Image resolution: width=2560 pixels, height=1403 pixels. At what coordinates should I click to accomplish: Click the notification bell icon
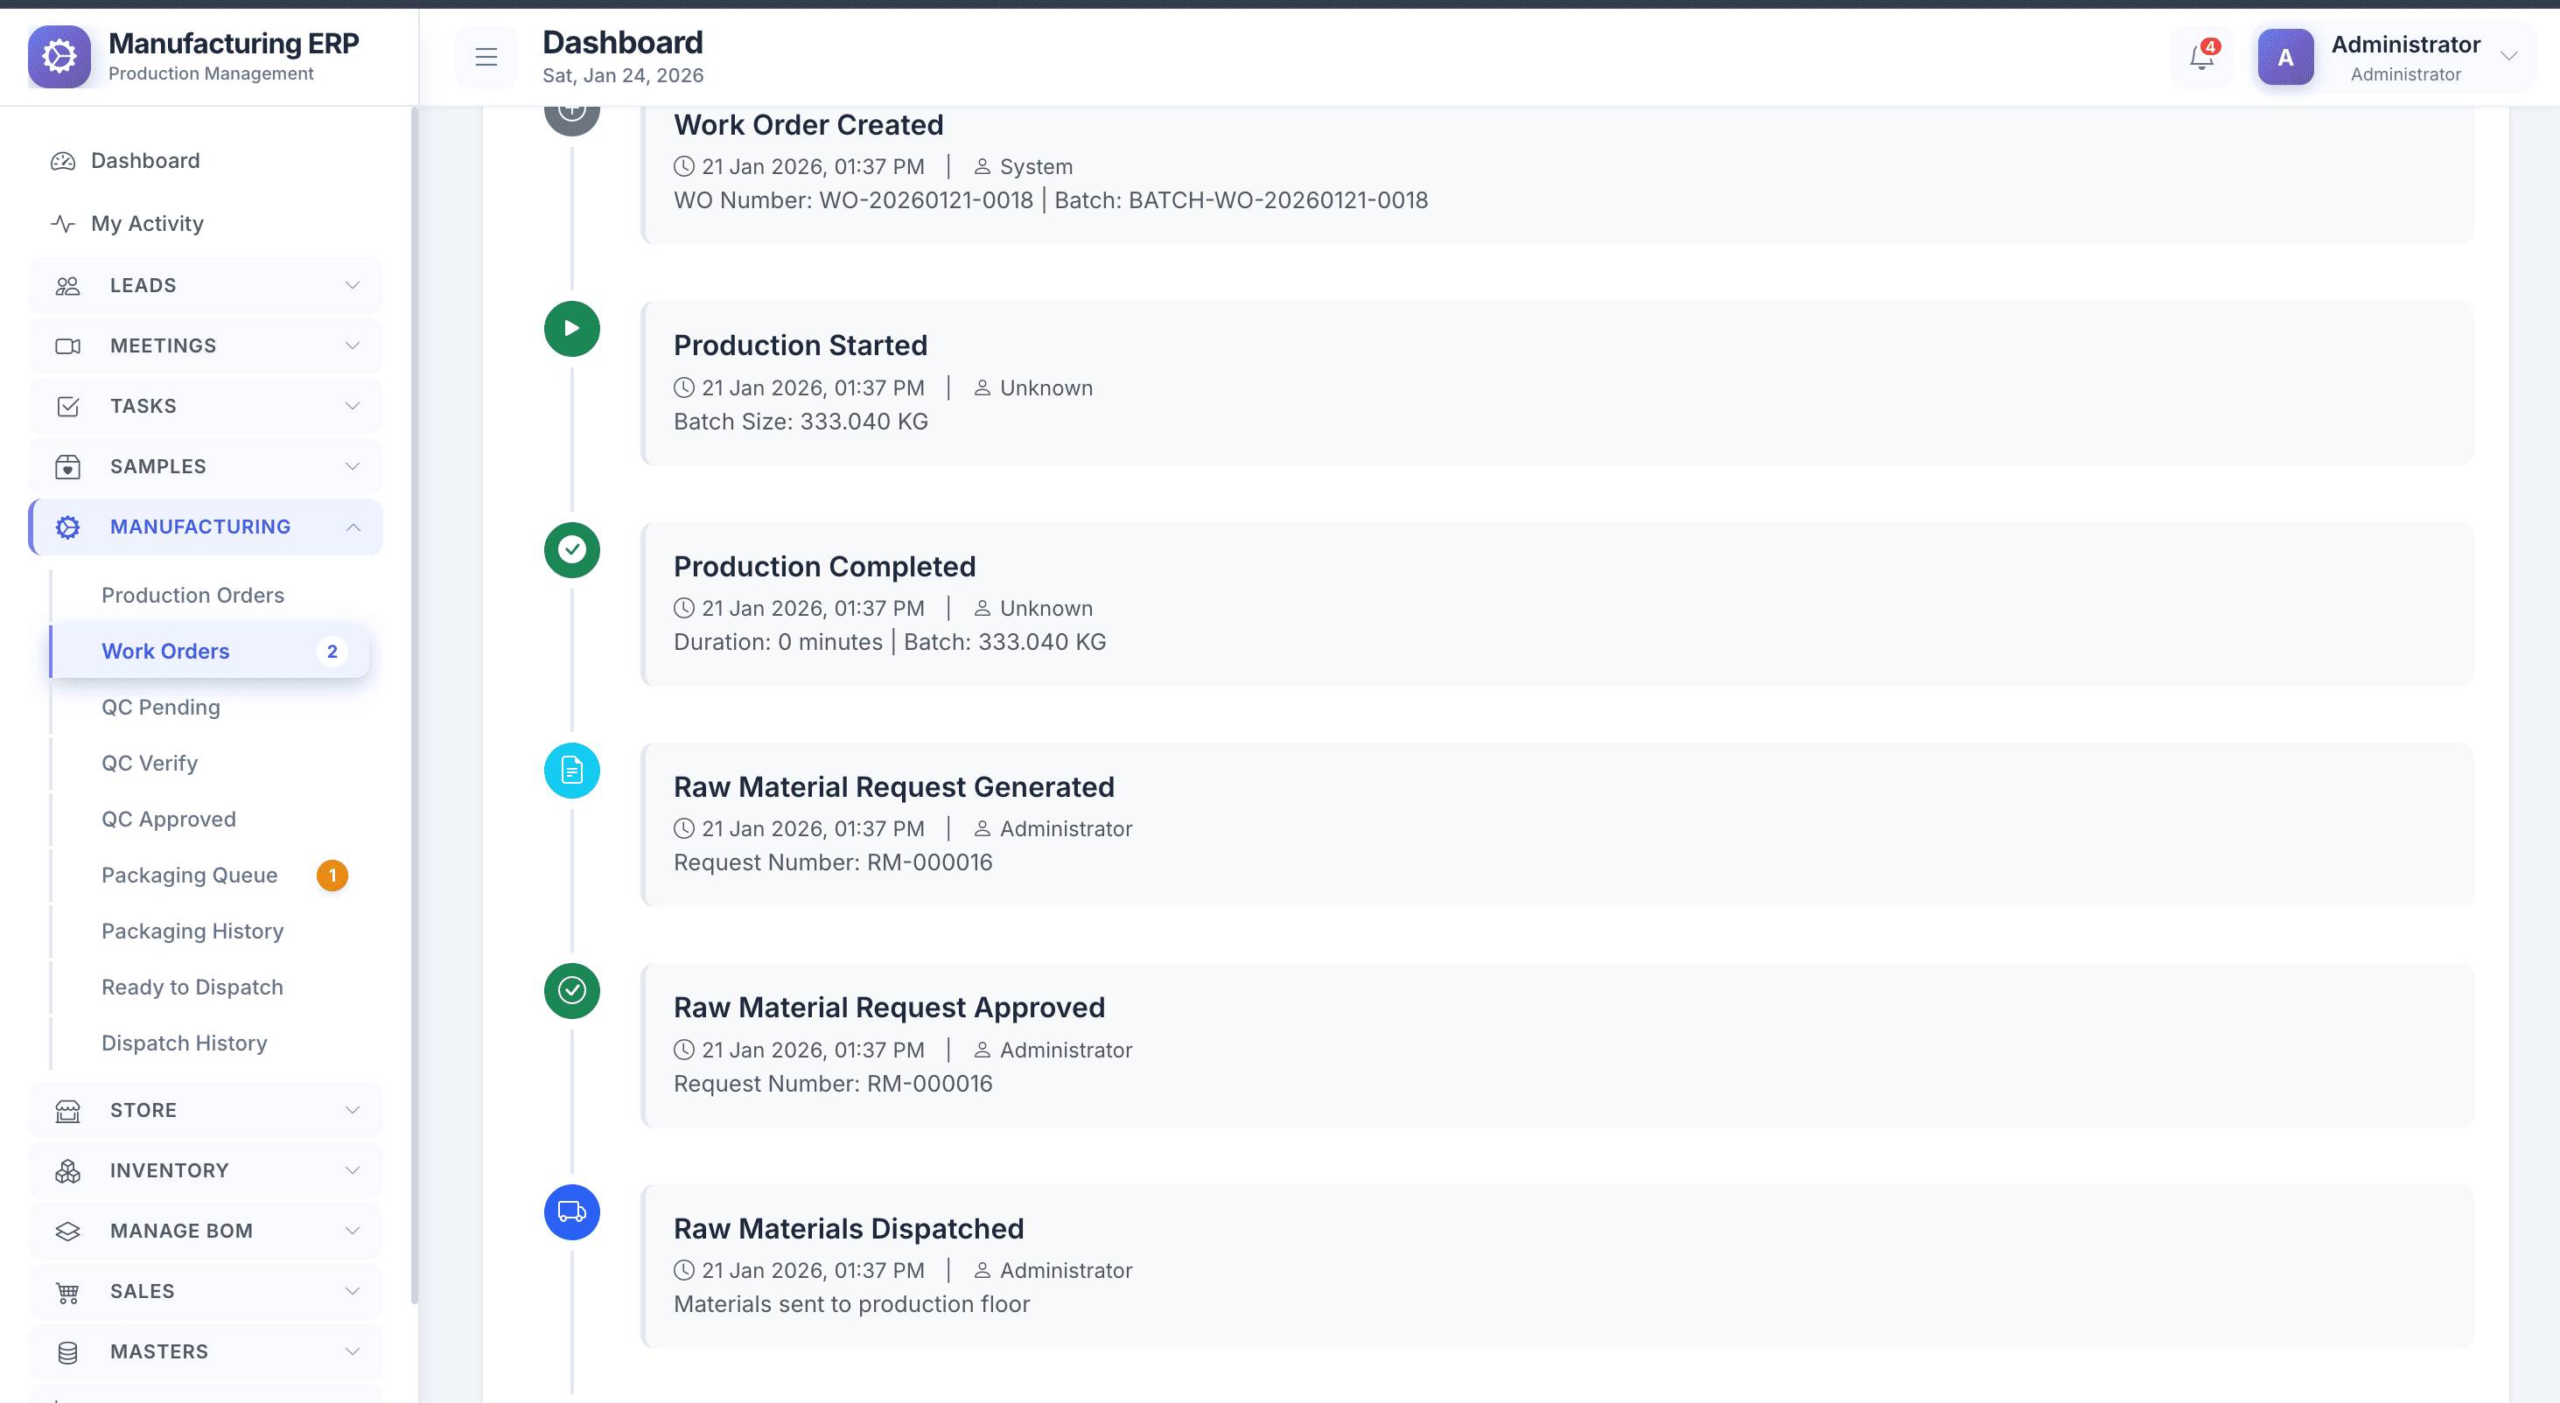click(x=2201, y=58)
